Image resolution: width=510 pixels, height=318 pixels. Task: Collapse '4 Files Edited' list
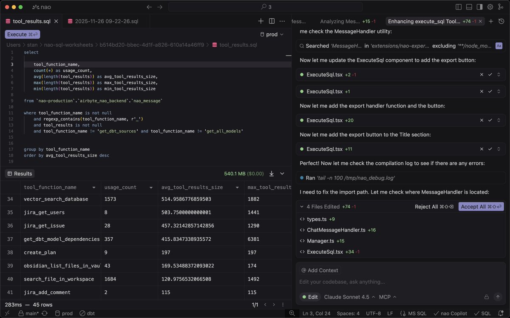pos(302,207)
